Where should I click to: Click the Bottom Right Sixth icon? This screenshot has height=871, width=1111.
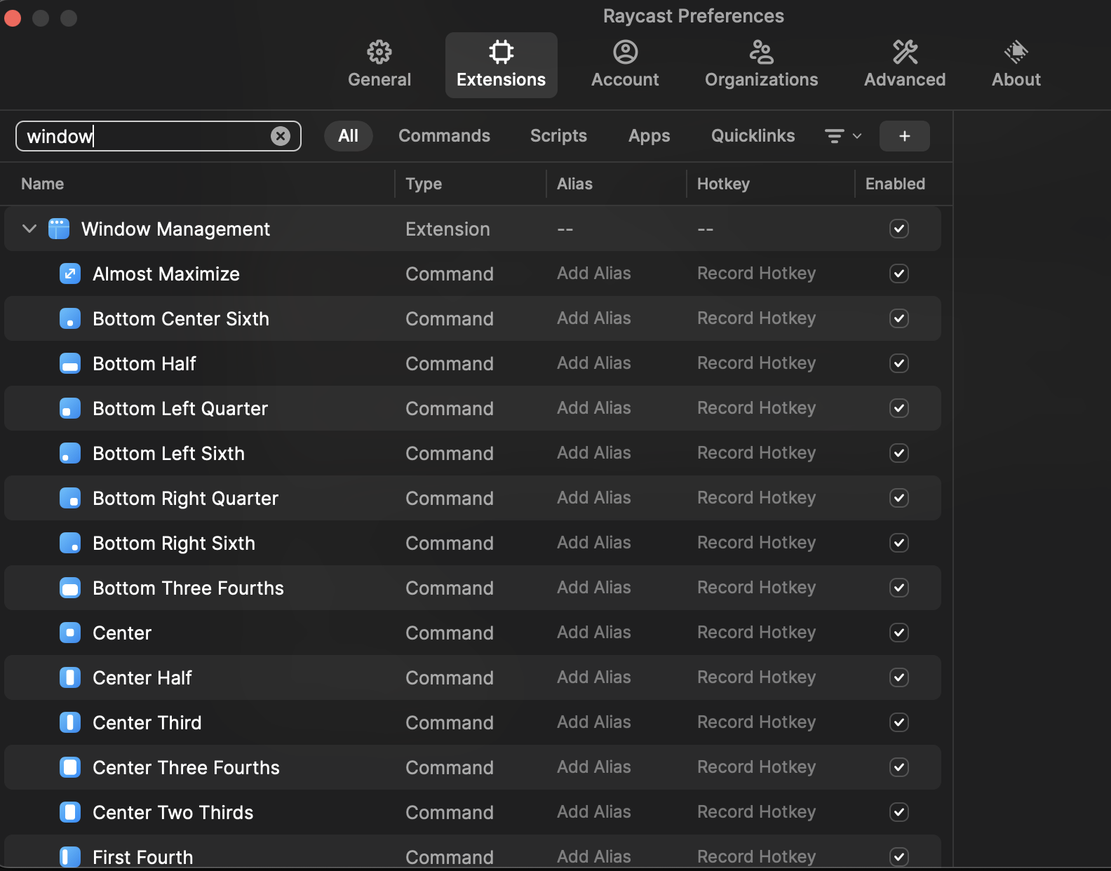click(70, 543)
